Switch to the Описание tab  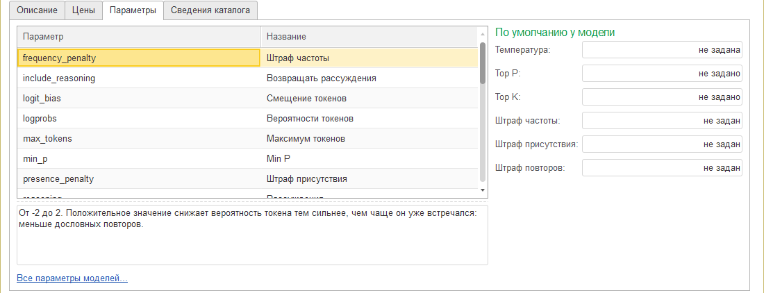coord(38,10)
